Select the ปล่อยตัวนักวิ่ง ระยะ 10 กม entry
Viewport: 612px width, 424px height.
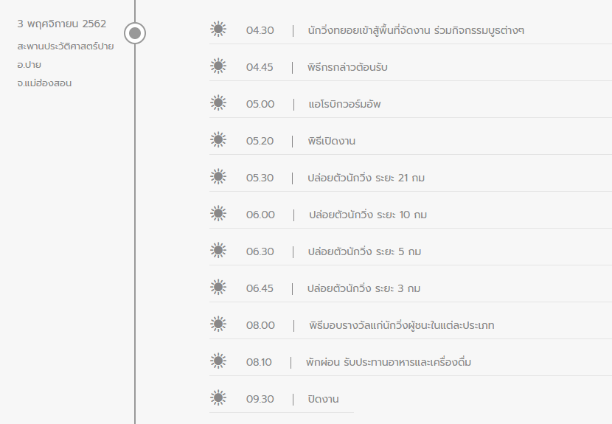[x=368, y=215]
